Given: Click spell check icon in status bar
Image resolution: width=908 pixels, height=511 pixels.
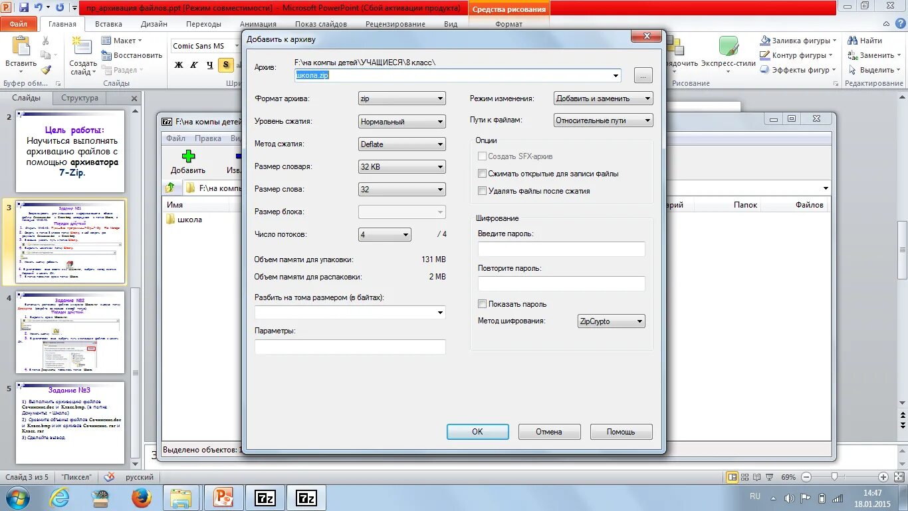Looking at the screenshot, I should coord(109,477).
